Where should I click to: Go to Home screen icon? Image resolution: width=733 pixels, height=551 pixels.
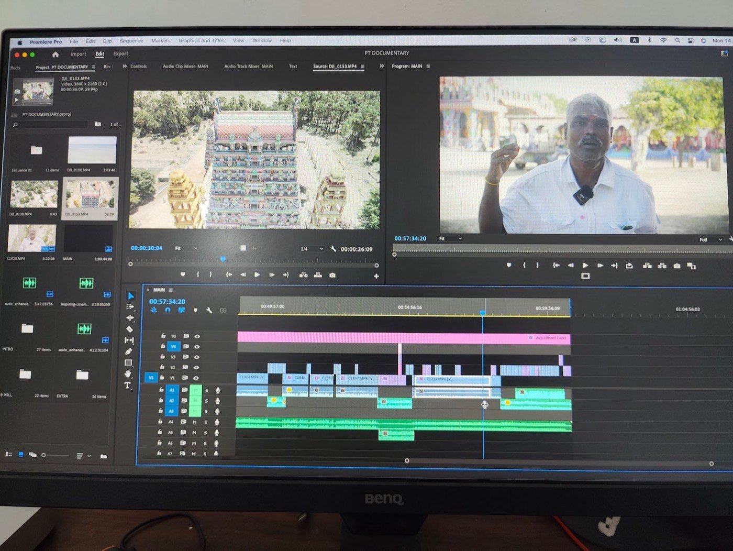(55, 54)
